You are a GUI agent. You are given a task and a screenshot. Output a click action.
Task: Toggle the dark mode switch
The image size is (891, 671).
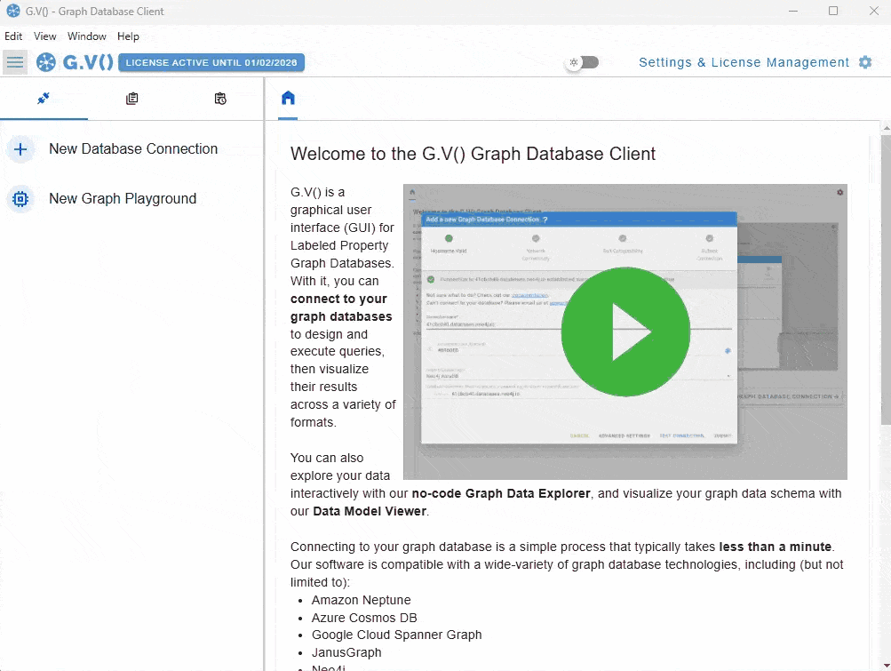click(x=584, y=62)
